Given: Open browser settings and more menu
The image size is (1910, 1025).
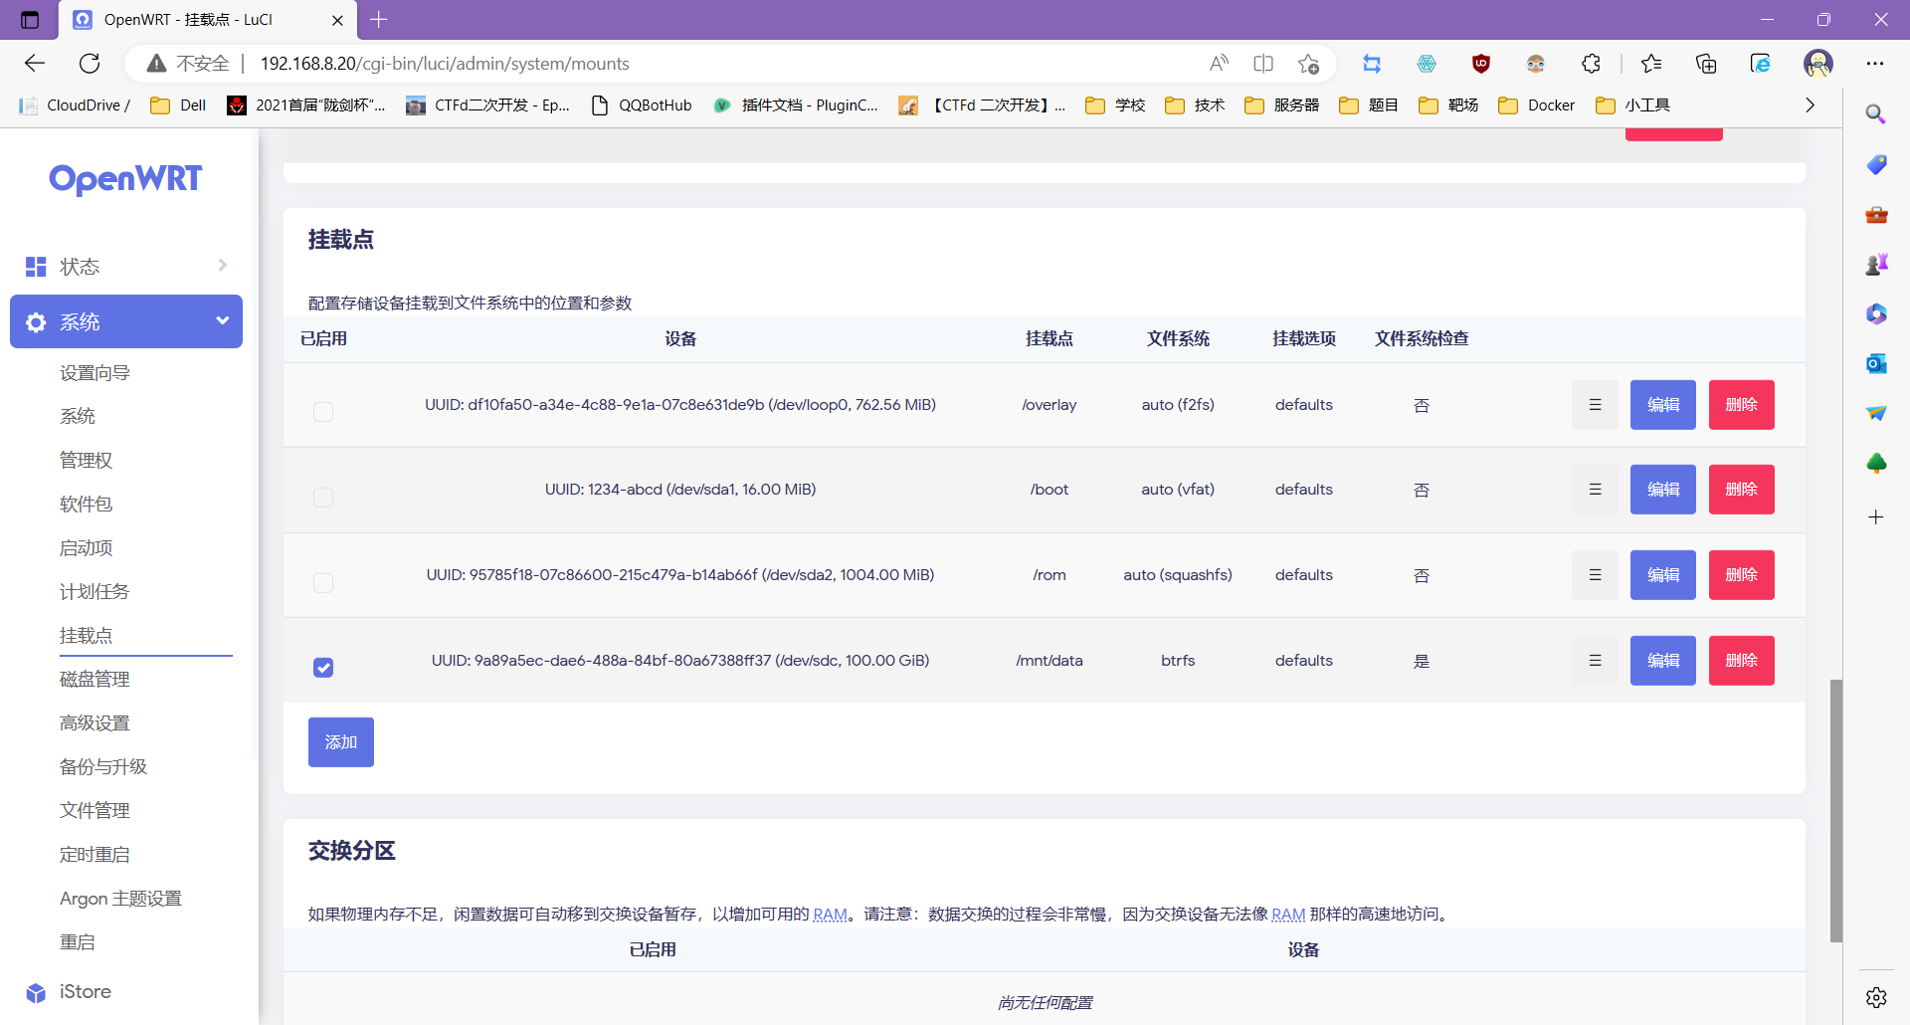Looking at the screenshot, I should (1875, 64).
